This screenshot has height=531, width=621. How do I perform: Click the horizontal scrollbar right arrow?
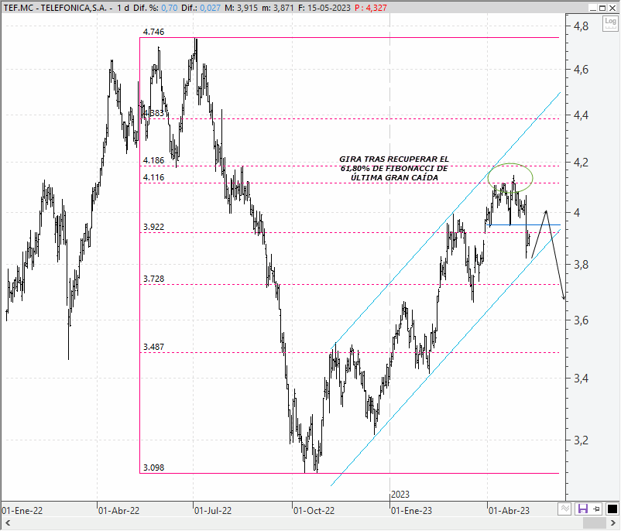tap(613, 523)
